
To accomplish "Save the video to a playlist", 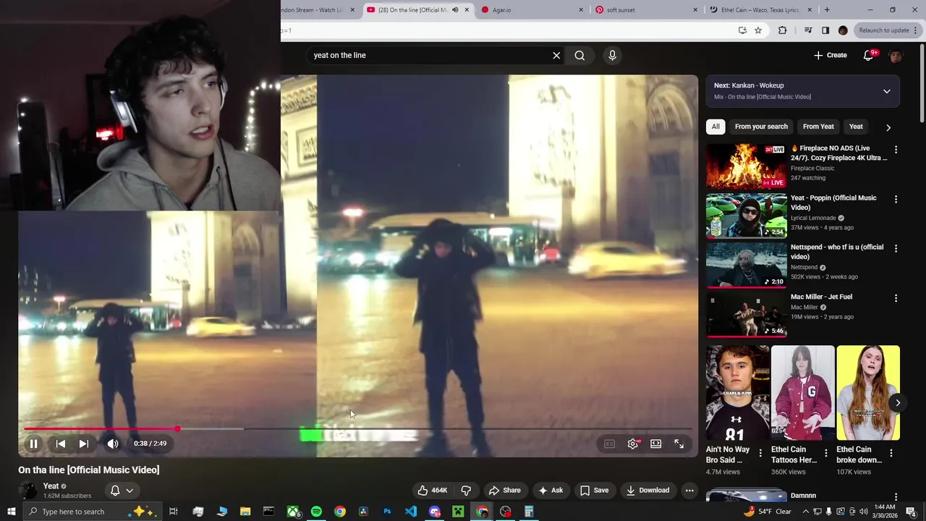I will point(594,490).
